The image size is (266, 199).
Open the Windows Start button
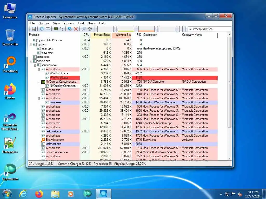7,194
